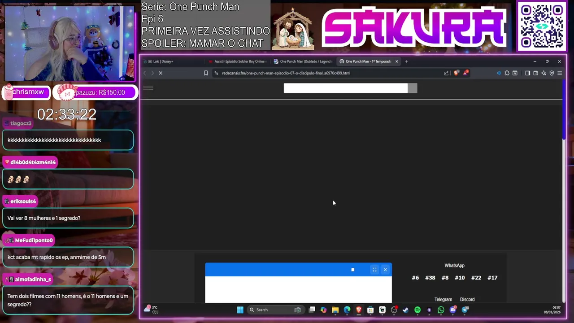Image resolution: width=574 pixels, height=323 pixels.
Task: Click the chat username tiagocz3
Action: tap(21, 123)
